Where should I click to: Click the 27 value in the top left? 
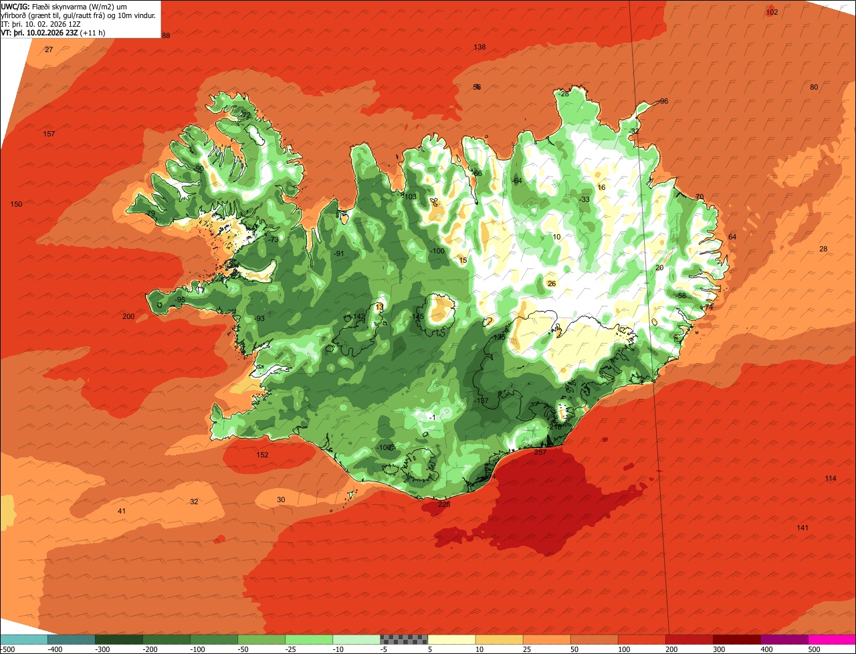click(x=49, y=49)
